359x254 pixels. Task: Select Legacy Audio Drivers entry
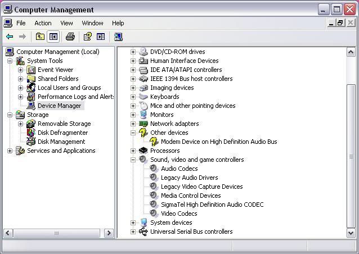point(189,178)
